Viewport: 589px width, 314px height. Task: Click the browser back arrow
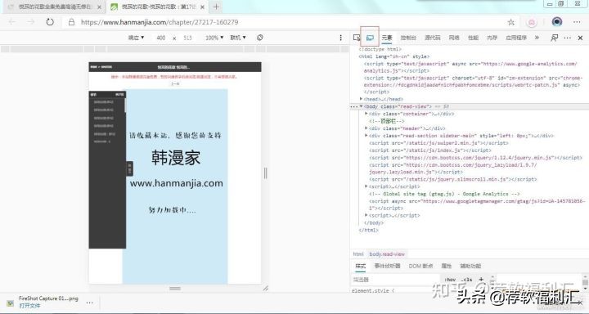click(x=12, y=22)
